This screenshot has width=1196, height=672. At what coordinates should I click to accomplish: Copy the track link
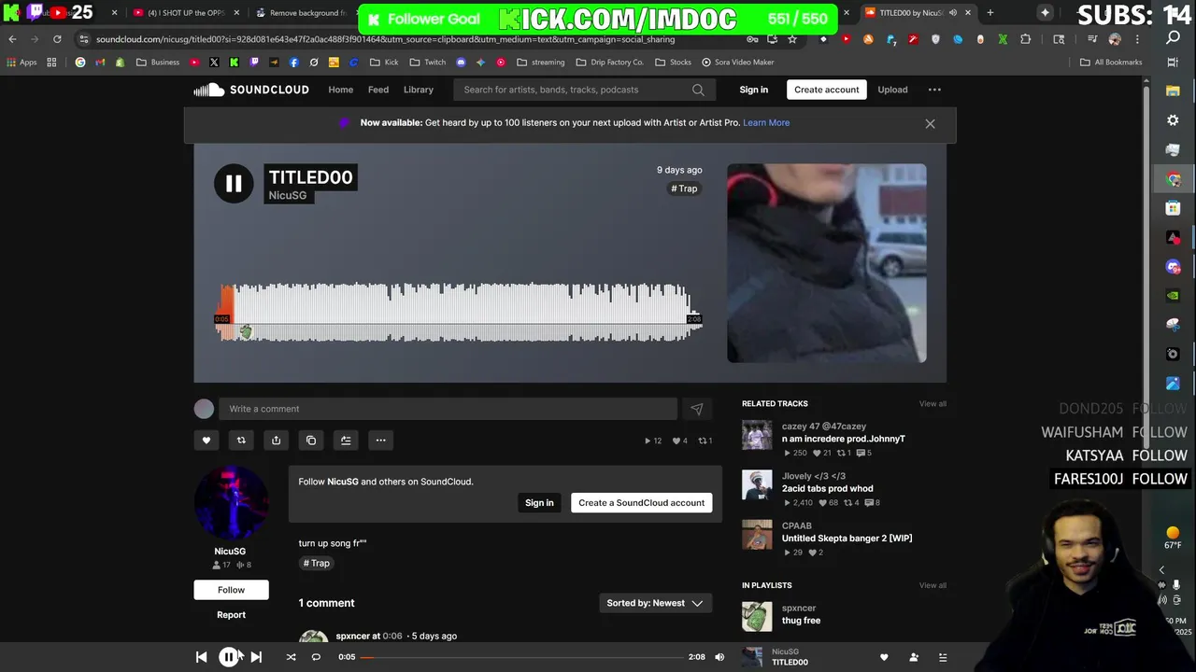click(311, 441)
